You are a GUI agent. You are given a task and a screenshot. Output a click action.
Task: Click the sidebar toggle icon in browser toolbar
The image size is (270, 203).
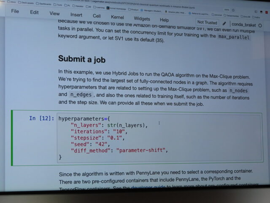click(x=256, y=11)
